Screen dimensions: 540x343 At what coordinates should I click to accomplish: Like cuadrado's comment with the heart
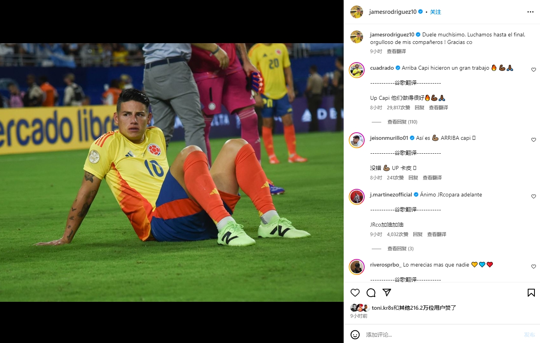pos(534,70)
